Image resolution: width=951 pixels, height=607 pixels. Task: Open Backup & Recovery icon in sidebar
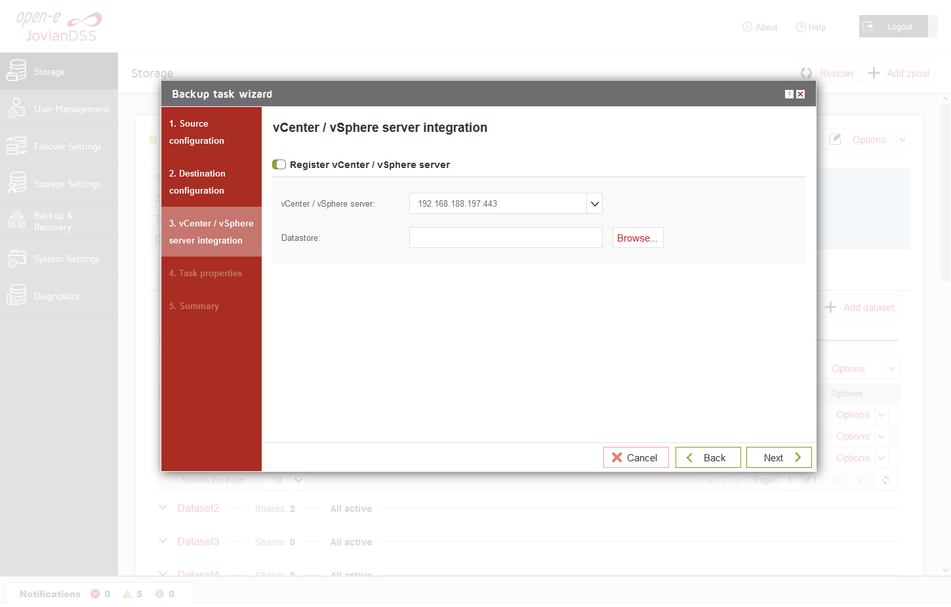click(x=16, y=220)
